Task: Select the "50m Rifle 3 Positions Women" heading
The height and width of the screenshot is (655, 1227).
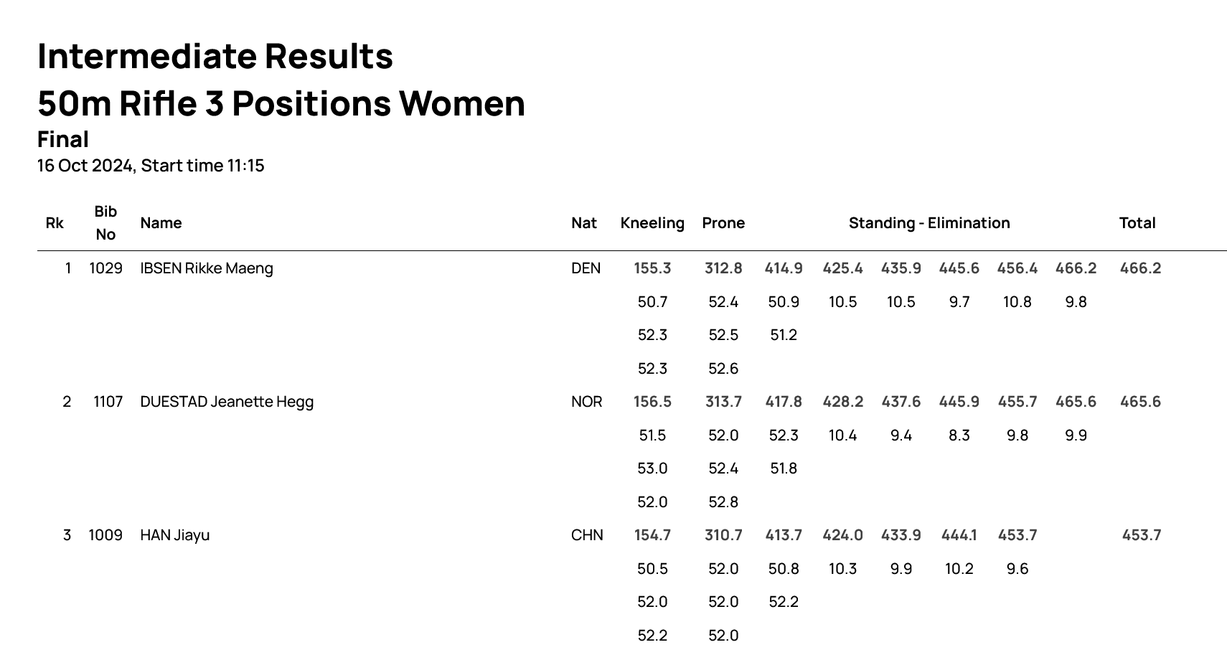Action: pyautogui.click(x=281, y=103)
